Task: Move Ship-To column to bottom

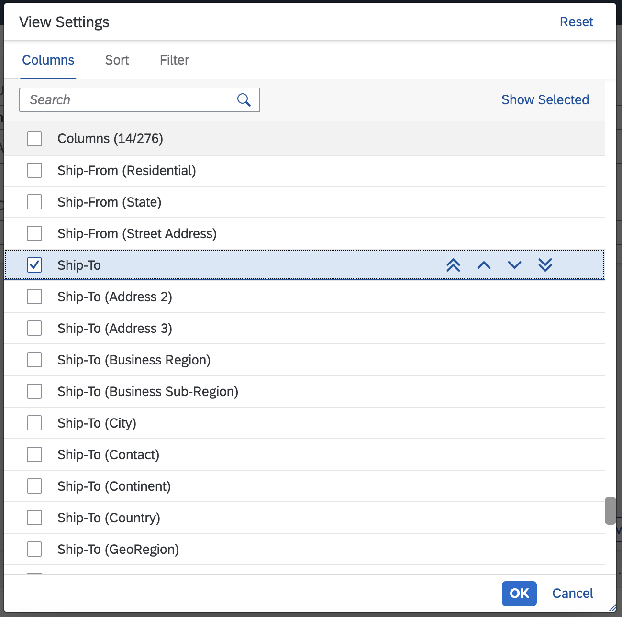Action: point(545,265)
